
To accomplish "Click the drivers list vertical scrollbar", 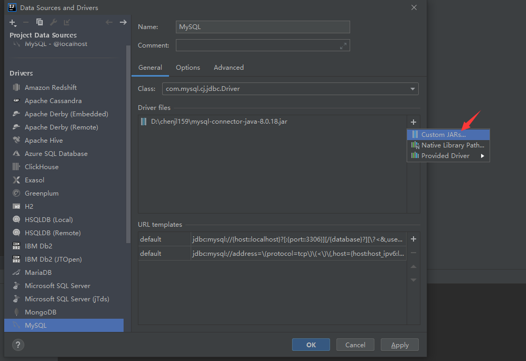I will (128, 144).
